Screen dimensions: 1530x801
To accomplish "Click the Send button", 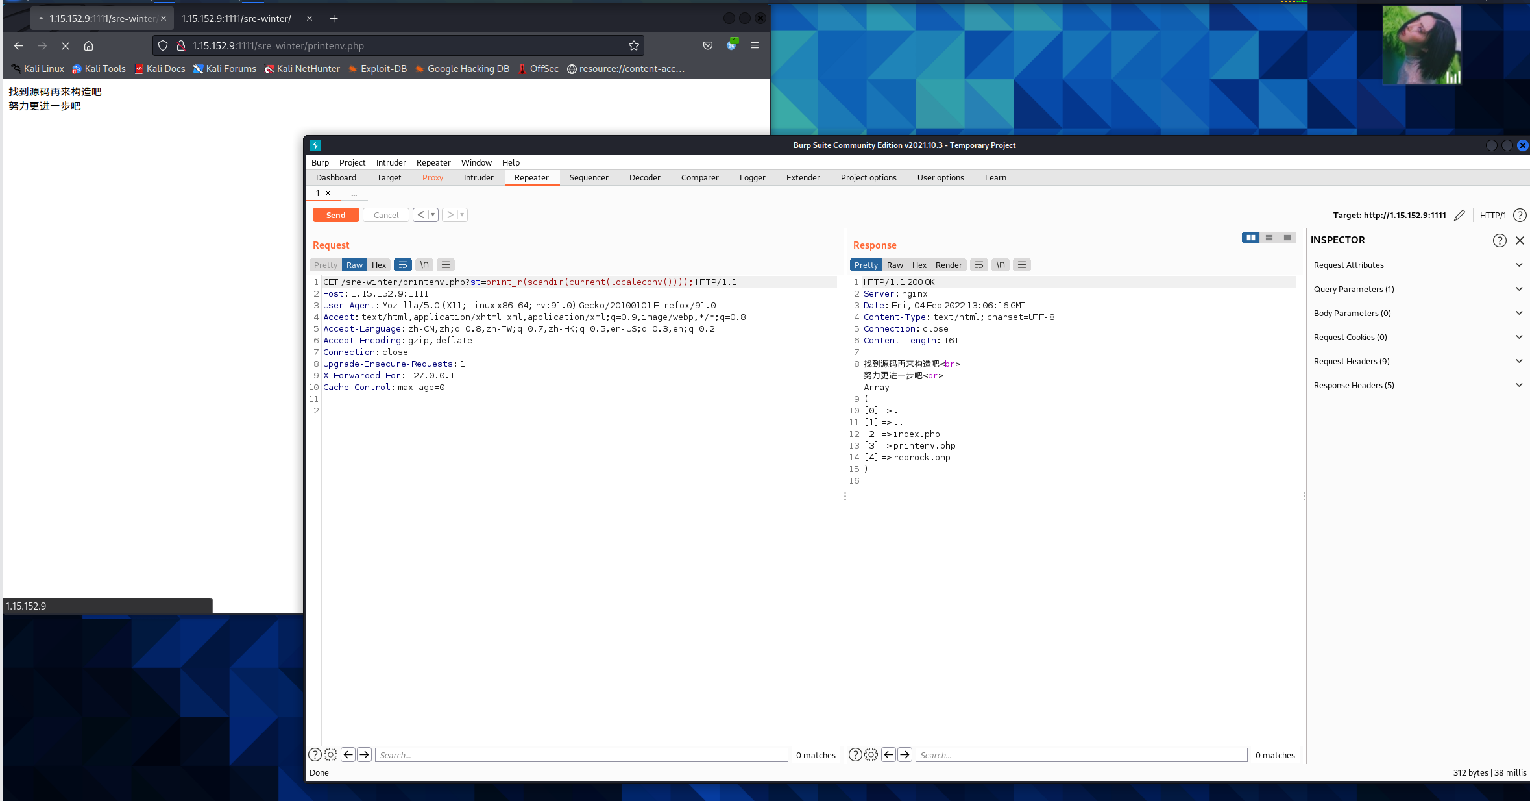I will 335,215.
